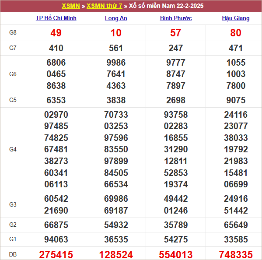The image size is (262, 260).
Task: Select the G7 row label
Action: (13, 48)
